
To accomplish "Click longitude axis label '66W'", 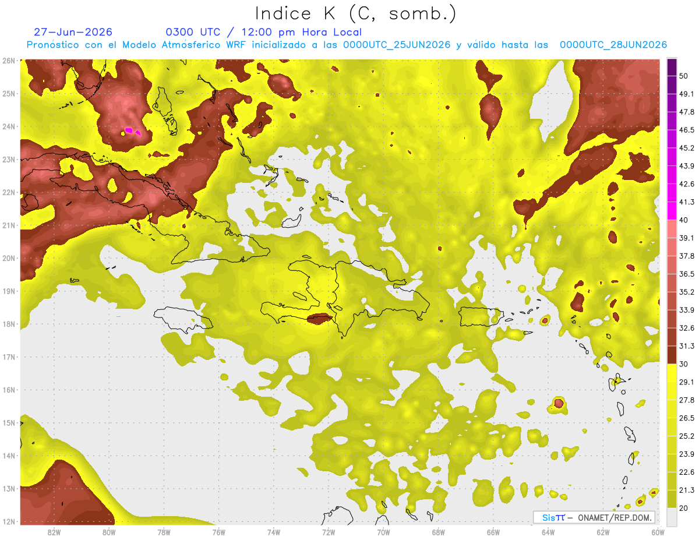I will 493,532.
